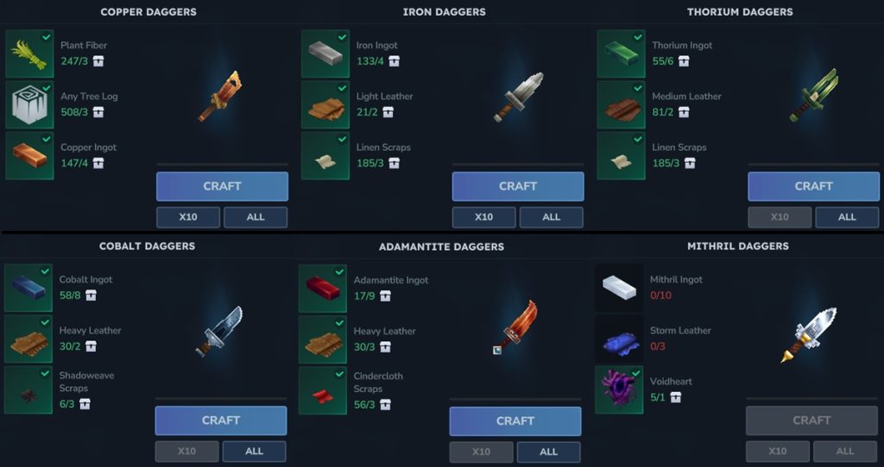Click the Any Tree Log ingredient icon
Image resolution: width=884 pixels, height=467 pixels.
pos(29,105)
